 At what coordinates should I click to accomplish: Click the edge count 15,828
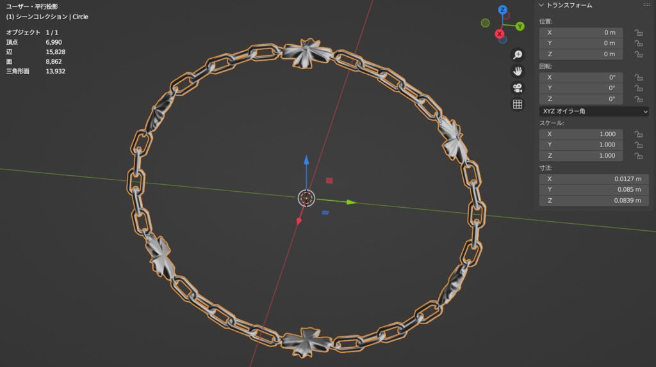[x=55, y=52]
